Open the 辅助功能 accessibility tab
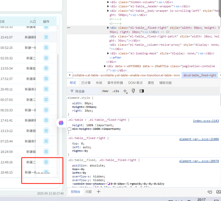 (x=165, y=83)
